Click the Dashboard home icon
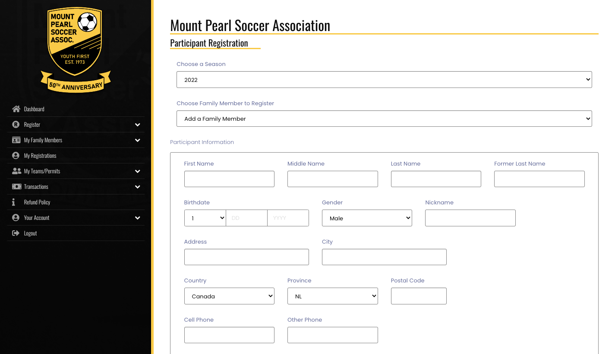Image resolution: width=615 pixels, height=354 pixels. point(16,109)
